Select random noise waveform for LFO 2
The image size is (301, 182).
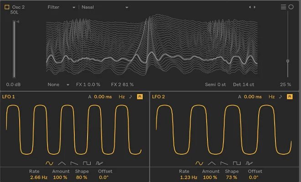249,163
